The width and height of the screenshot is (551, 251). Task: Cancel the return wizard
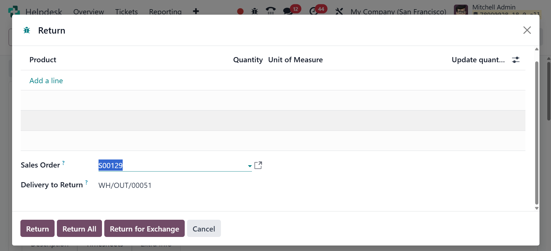[204, 229]
